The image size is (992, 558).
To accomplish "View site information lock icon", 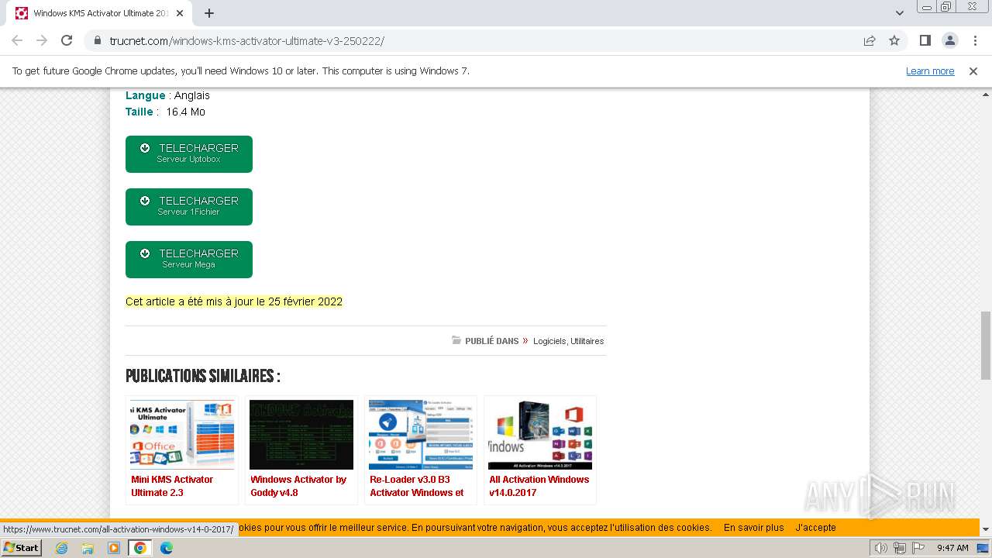I will point(97,40).
